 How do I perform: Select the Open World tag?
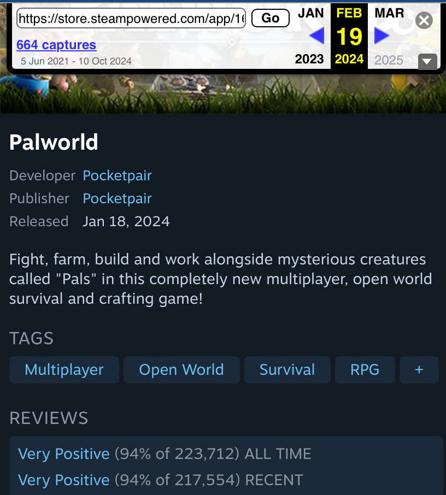tap(181, 370)
